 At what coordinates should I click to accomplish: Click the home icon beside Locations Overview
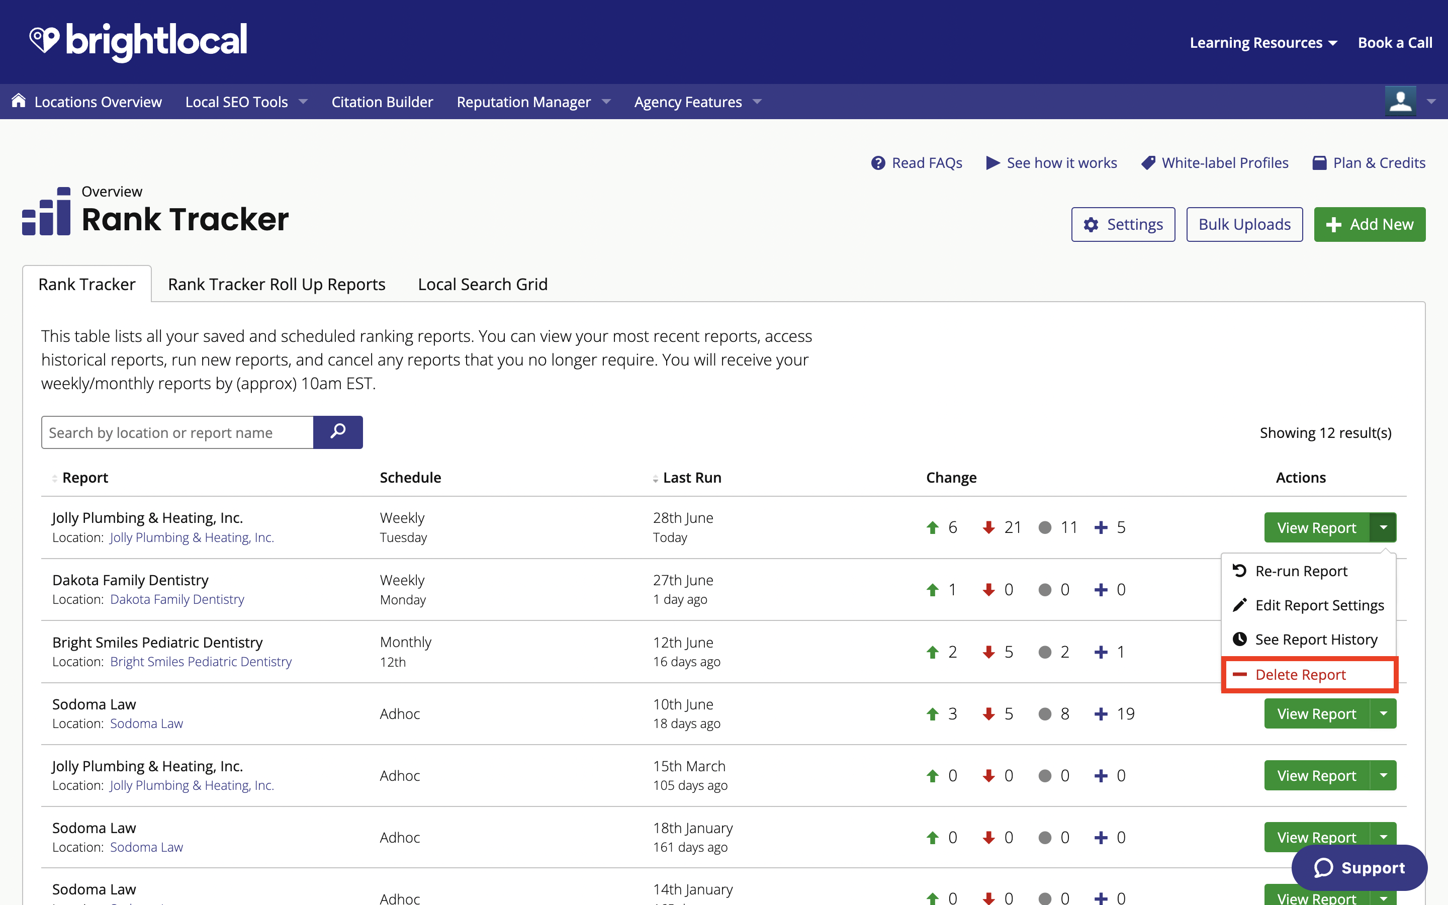(19, 101)
